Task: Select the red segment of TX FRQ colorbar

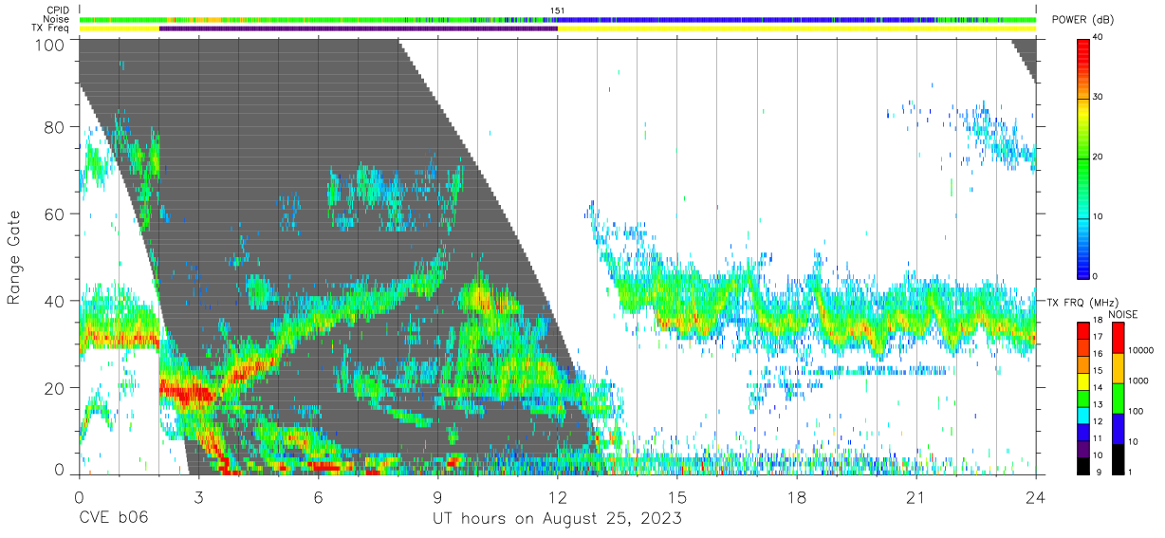Action: click(1084, 328)
